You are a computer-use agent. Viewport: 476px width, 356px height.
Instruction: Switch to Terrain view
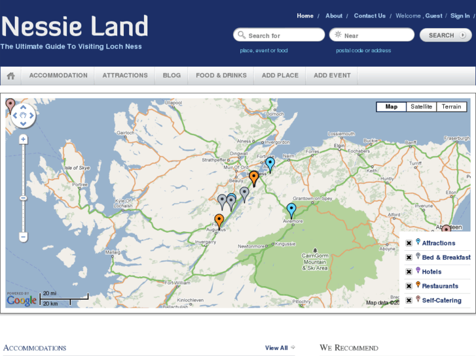[x=451, y=106]
